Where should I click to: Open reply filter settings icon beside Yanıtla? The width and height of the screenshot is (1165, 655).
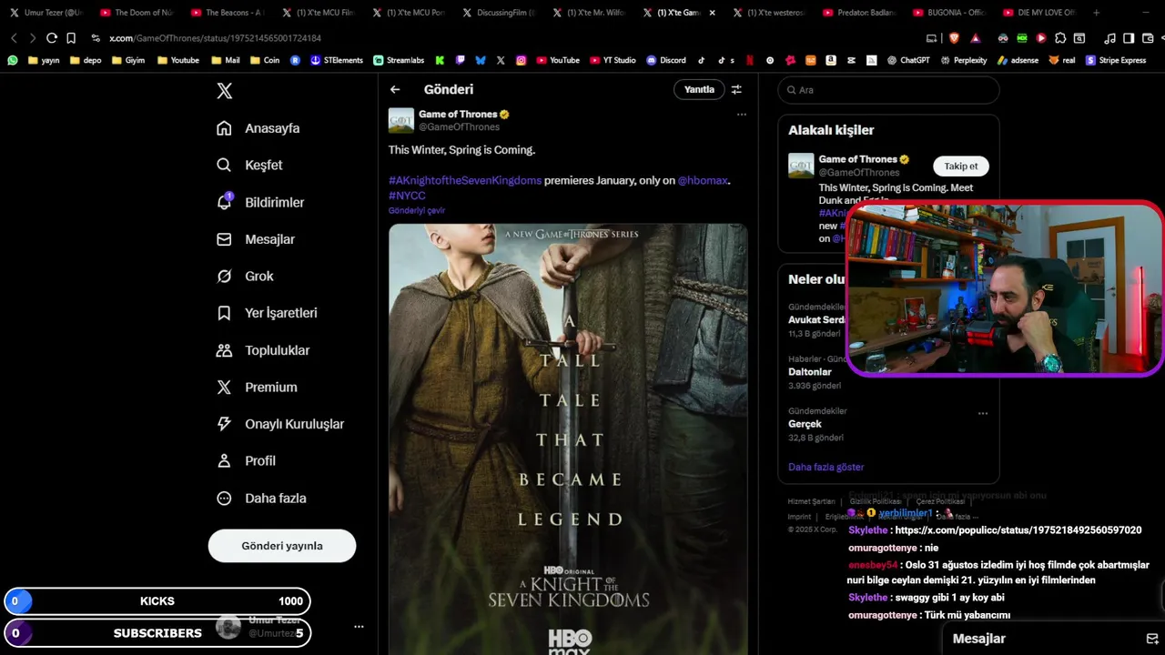click(736, 89)
